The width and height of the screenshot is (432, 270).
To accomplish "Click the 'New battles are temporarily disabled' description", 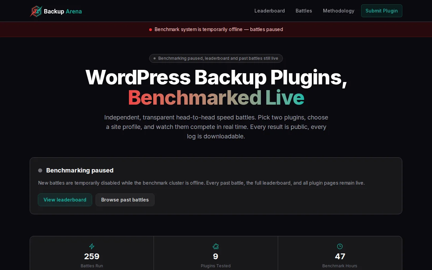I will [201, 183].
